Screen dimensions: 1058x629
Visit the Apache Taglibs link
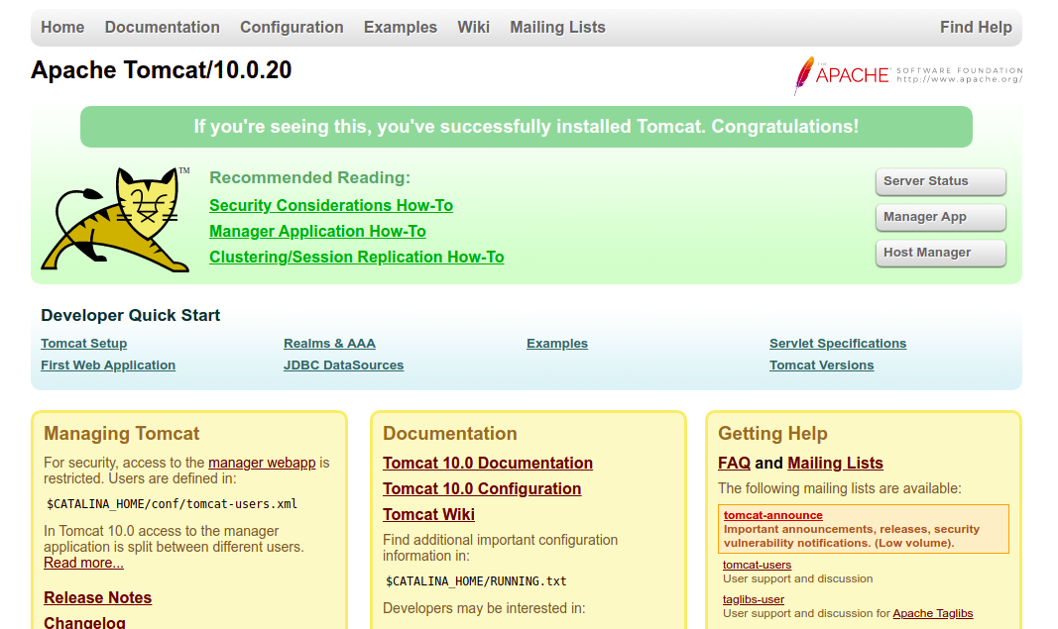(932, 613)
